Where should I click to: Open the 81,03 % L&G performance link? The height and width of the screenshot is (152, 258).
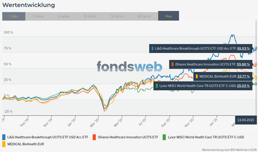point(244,48)
